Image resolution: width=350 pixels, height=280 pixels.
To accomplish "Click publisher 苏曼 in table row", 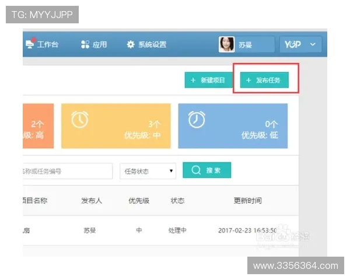I will pyautogui.click(x=90, y=230).
